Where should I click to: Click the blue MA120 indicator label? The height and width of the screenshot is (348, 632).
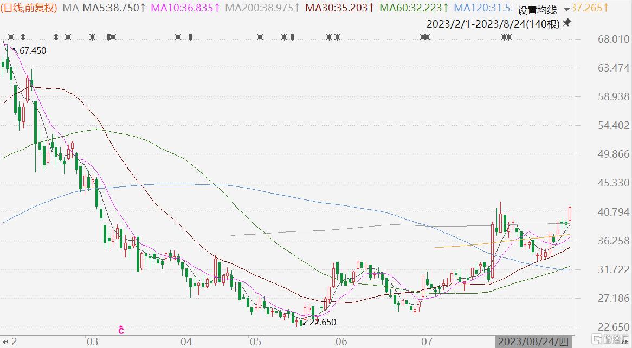(x=483, y=8)
